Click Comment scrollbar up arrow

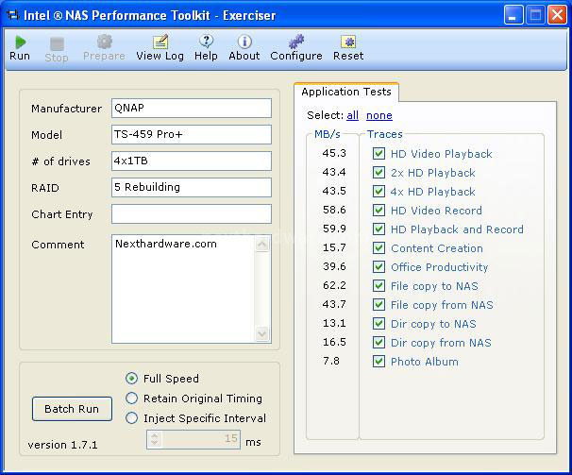[x=262, y=244]
